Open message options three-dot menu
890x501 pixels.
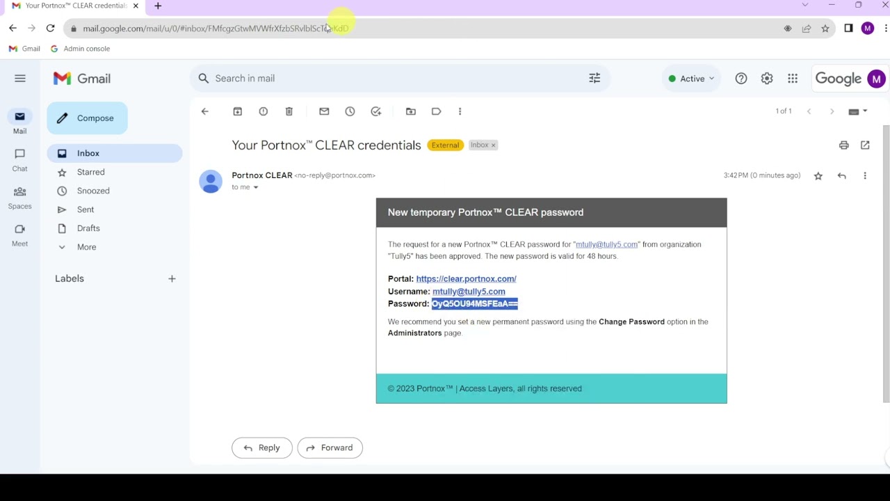pyautogui.click(x=865, y=176)
